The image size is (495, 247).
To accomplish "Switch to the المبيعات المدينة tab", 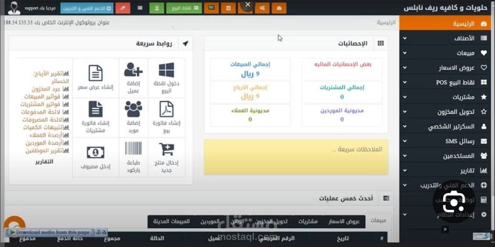I will pos(171,221).
